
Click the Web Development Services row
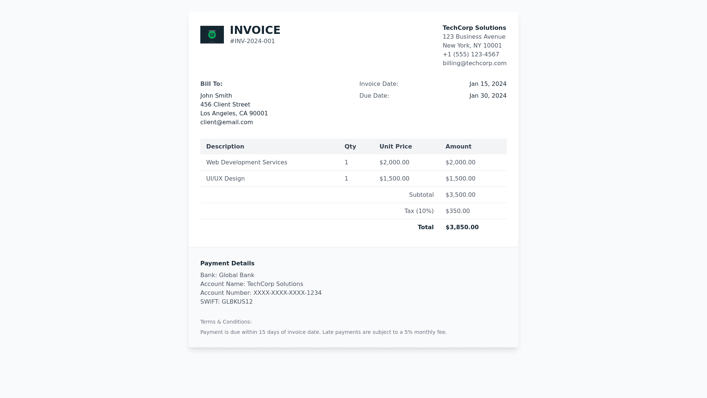click(246, 163)
